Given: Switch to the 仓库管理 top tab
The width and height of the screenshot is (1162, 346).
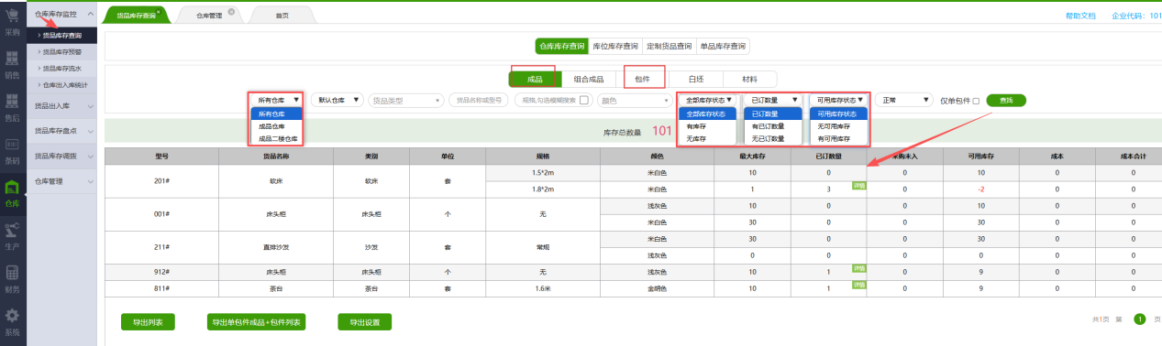Looking at the screenshot, I should [209, 16].
